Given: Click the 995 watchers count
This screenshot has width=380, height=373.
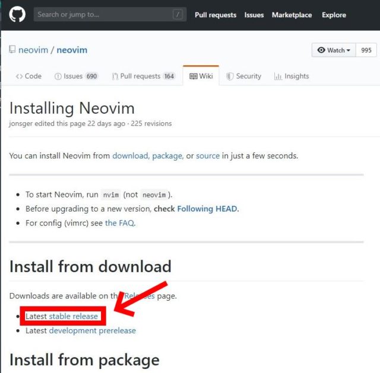Looking at the screenshot, I should (366, 50).
